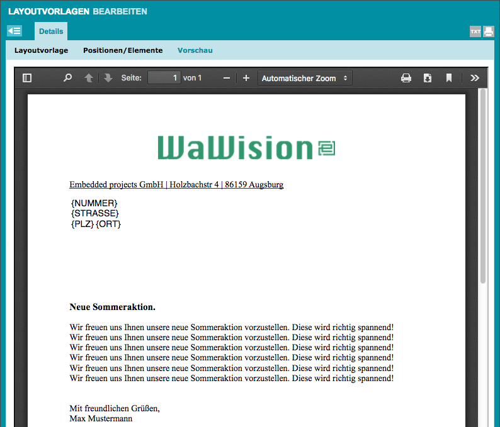
Task: Click the bookmark current view icon
Action: [449, 78]
